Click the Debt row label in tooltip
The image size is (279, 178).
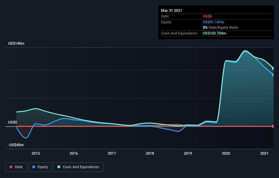(x=165, y=16)
